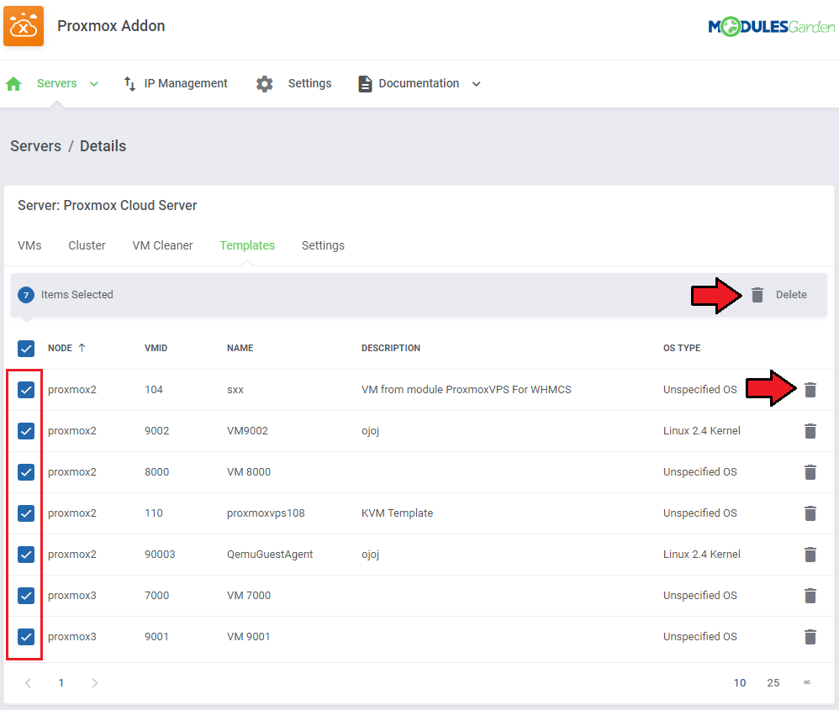Click Servers breadcrumb link
Image resolution: width=839 pixels, height=710 pixels.
coord(36,146)
